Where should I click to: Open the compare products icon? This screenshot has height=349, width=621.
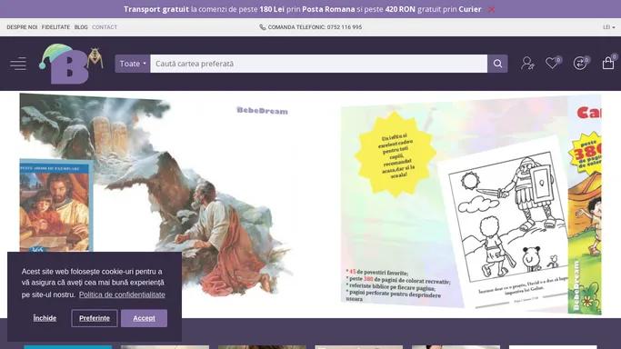pyautogui.click(x=581, y=63)
